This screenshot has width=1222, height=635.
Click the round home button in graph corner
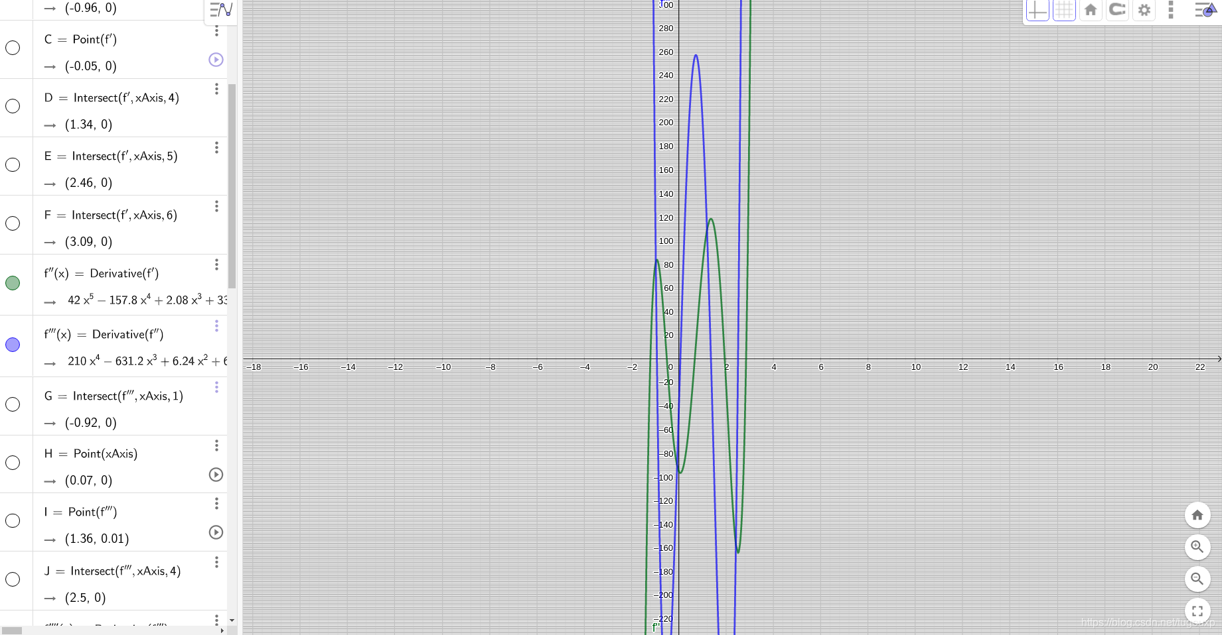click(x=1197, y=515)
